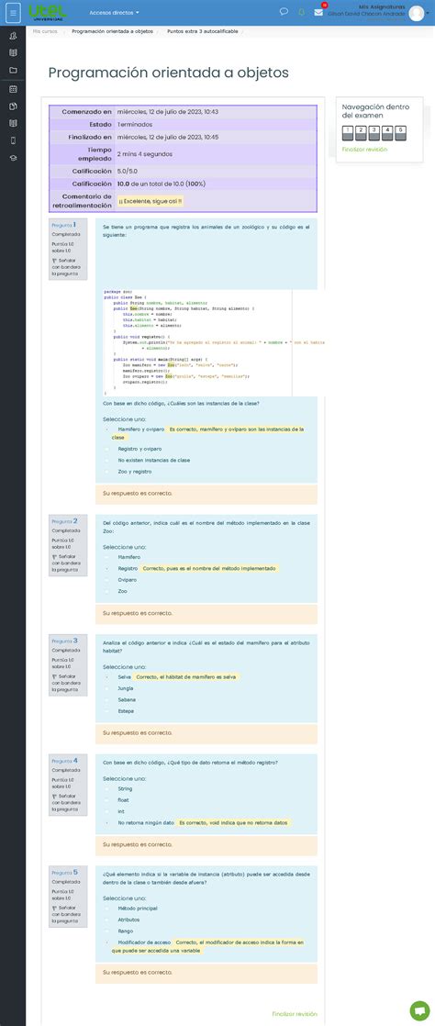435x1026 pixels.
Task: Open the mail envelope with red badge
Action: (x=318, y=12)
